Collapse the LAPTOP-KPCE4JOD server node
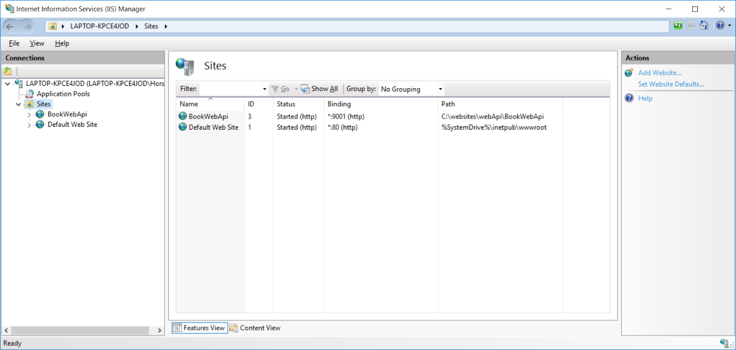Image resolution: width=736 pixels, height=350 pixels. click(7, 84)
